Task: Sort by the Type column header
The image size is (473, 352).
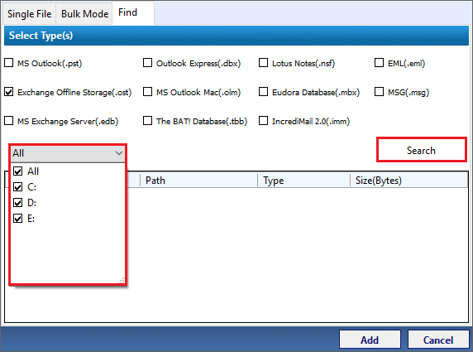Action: 303,181
